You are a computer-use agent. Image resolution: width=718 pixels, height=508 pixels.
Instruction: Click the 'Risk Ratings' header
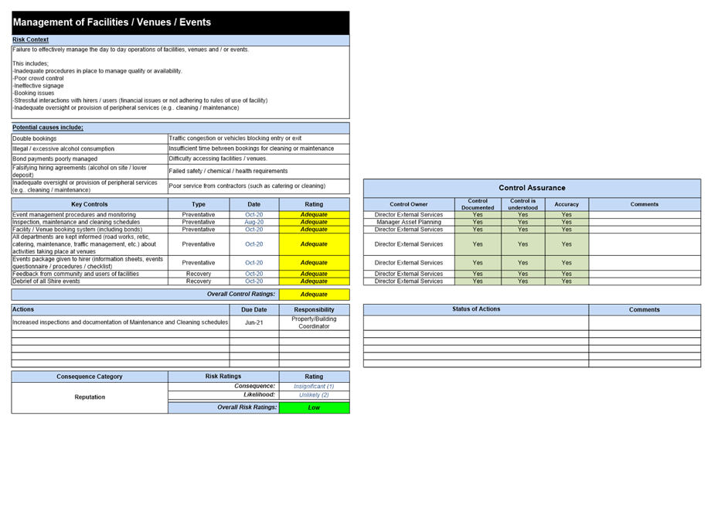click(223, 377)
